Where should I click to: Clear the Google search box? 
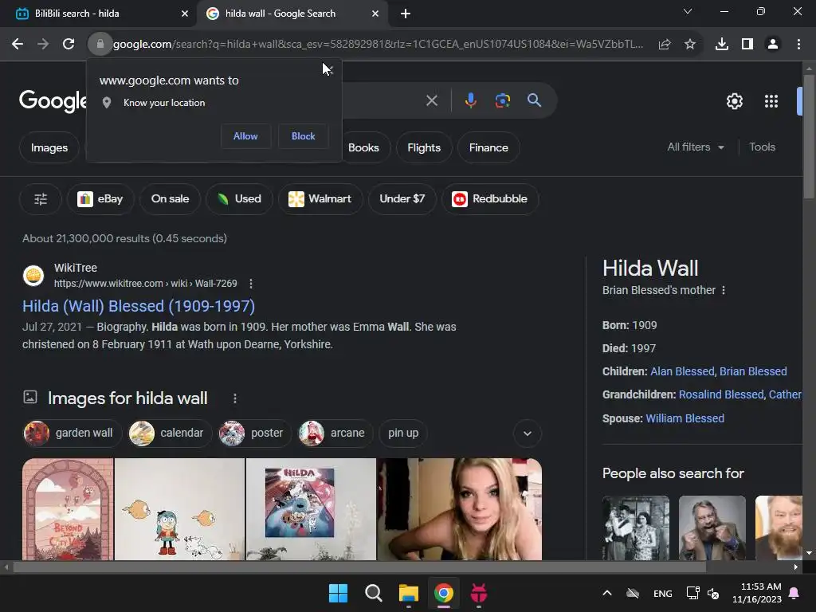431,100
